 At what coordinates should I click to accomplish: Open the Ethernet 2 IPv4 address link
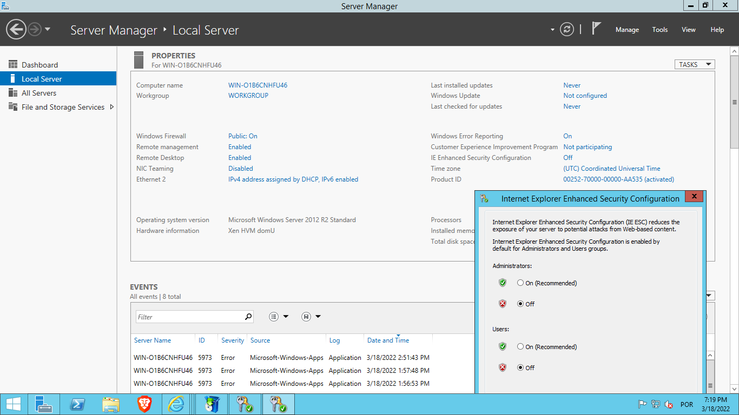click(x=293, y=179)
